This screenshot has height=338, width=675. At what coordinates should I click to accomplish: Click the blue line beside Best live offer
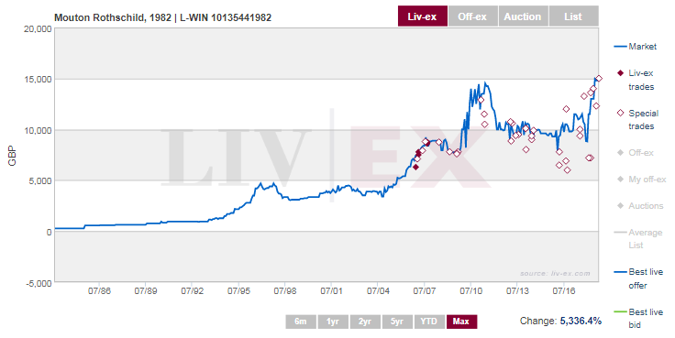620,272
